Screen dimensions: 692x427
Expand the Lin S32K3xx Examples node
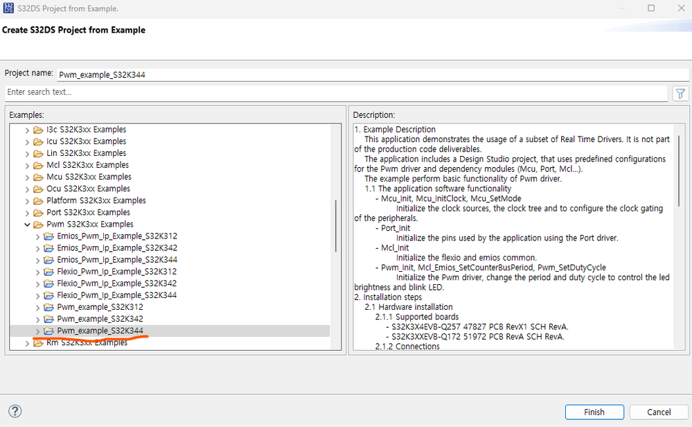[28, 154]
